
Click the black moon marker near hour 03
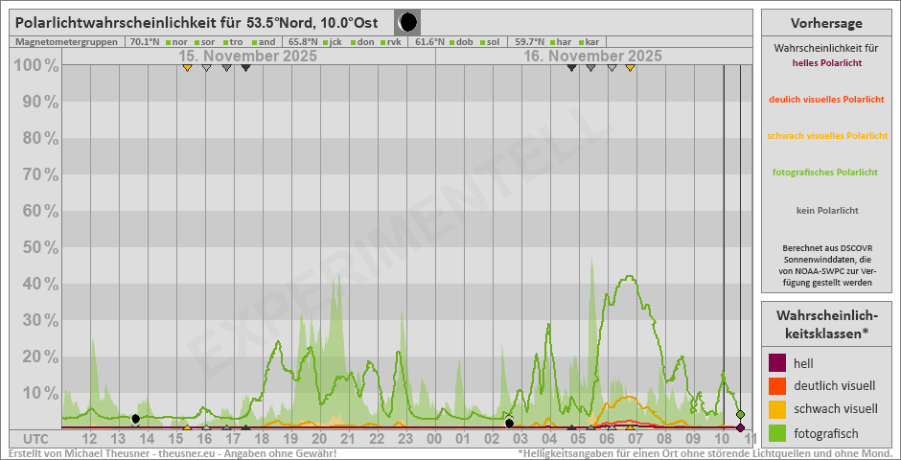pos(510,423)
